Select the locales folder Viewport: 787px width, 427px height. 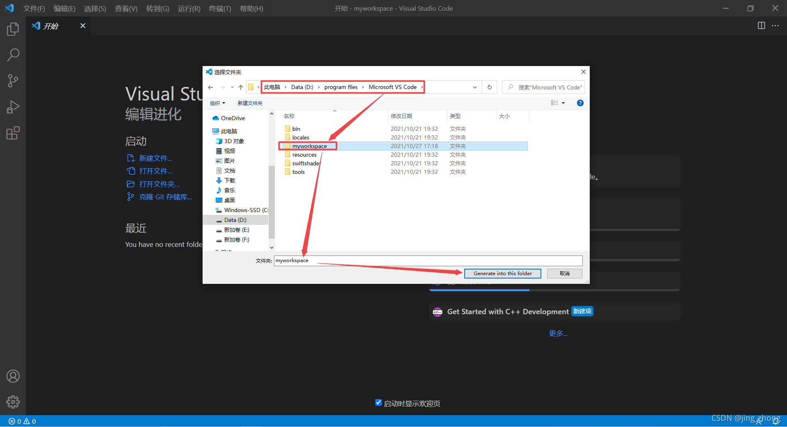click(x=301, y=137)
